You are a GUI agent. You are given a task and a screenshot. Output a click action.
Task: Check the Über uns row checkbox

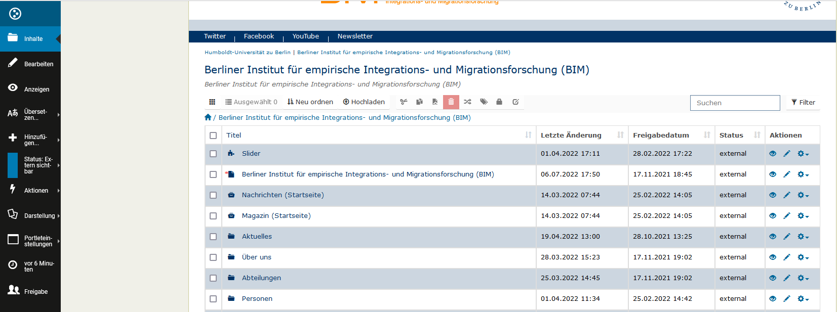click(213, 257)
